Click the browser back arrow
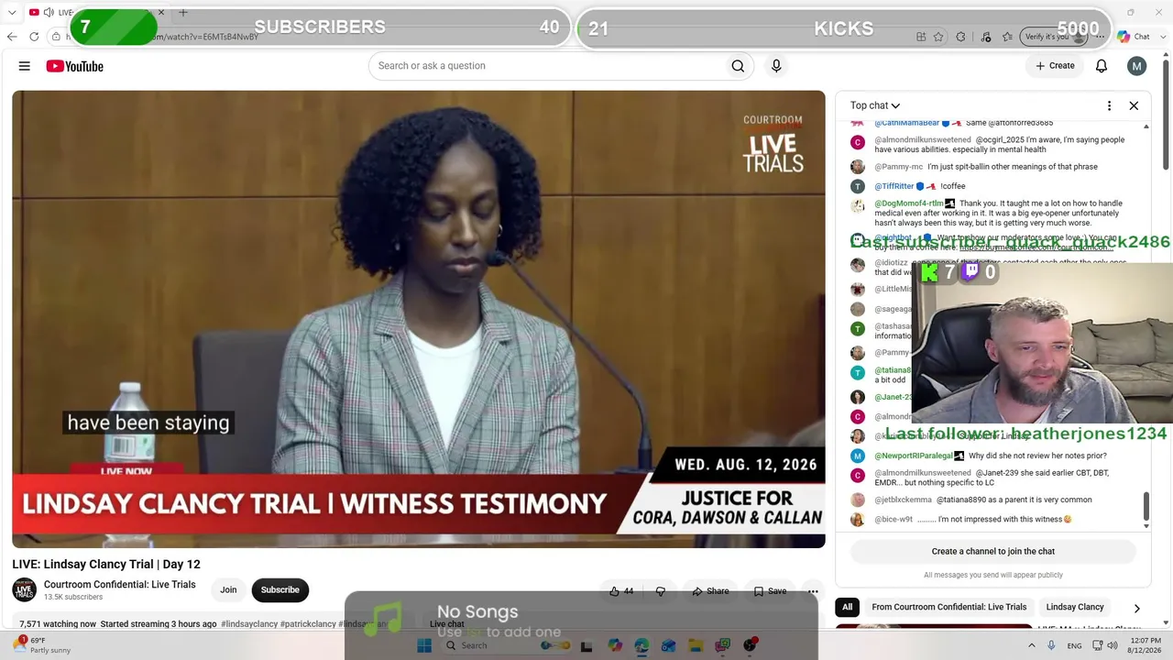 click(x=12, y=37)
